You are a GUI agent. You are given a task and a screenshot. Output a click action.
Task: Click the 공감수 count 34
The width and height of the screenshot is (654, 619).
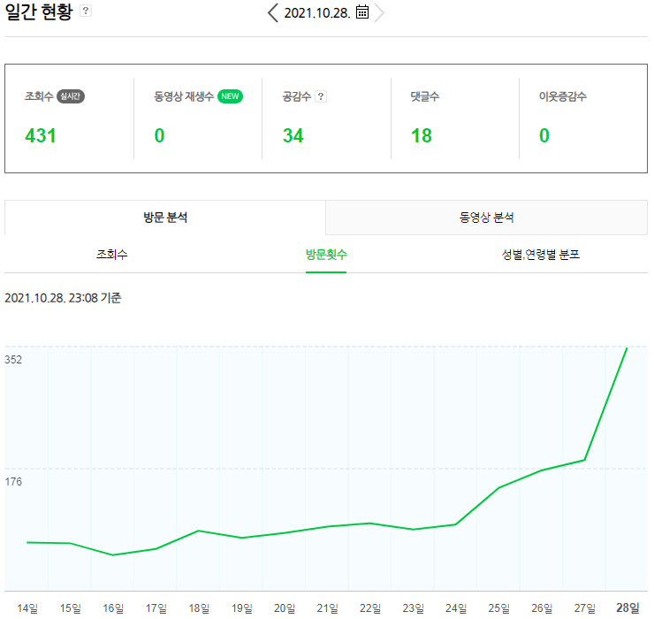point(293,135)
